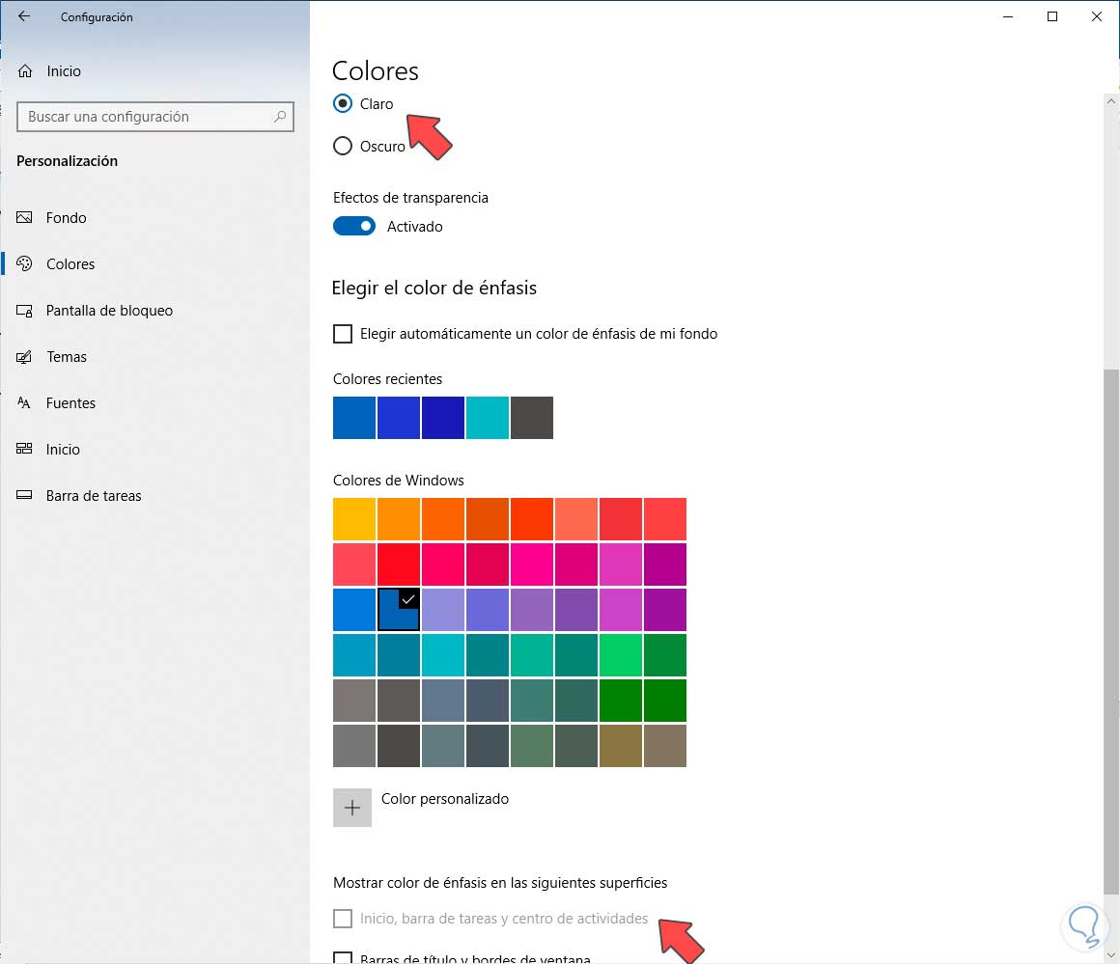This screenshot has height=964, width=1120.
Task: Open Inicio under Personalización
Action: pyautogui.click(x=154, y=449)
